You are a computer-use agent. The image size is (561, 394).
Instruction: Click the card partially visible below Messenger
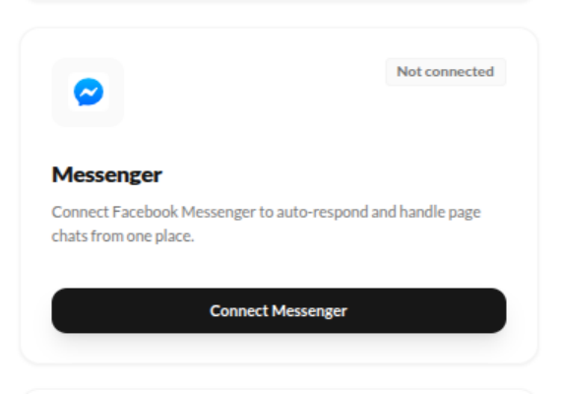280,391
